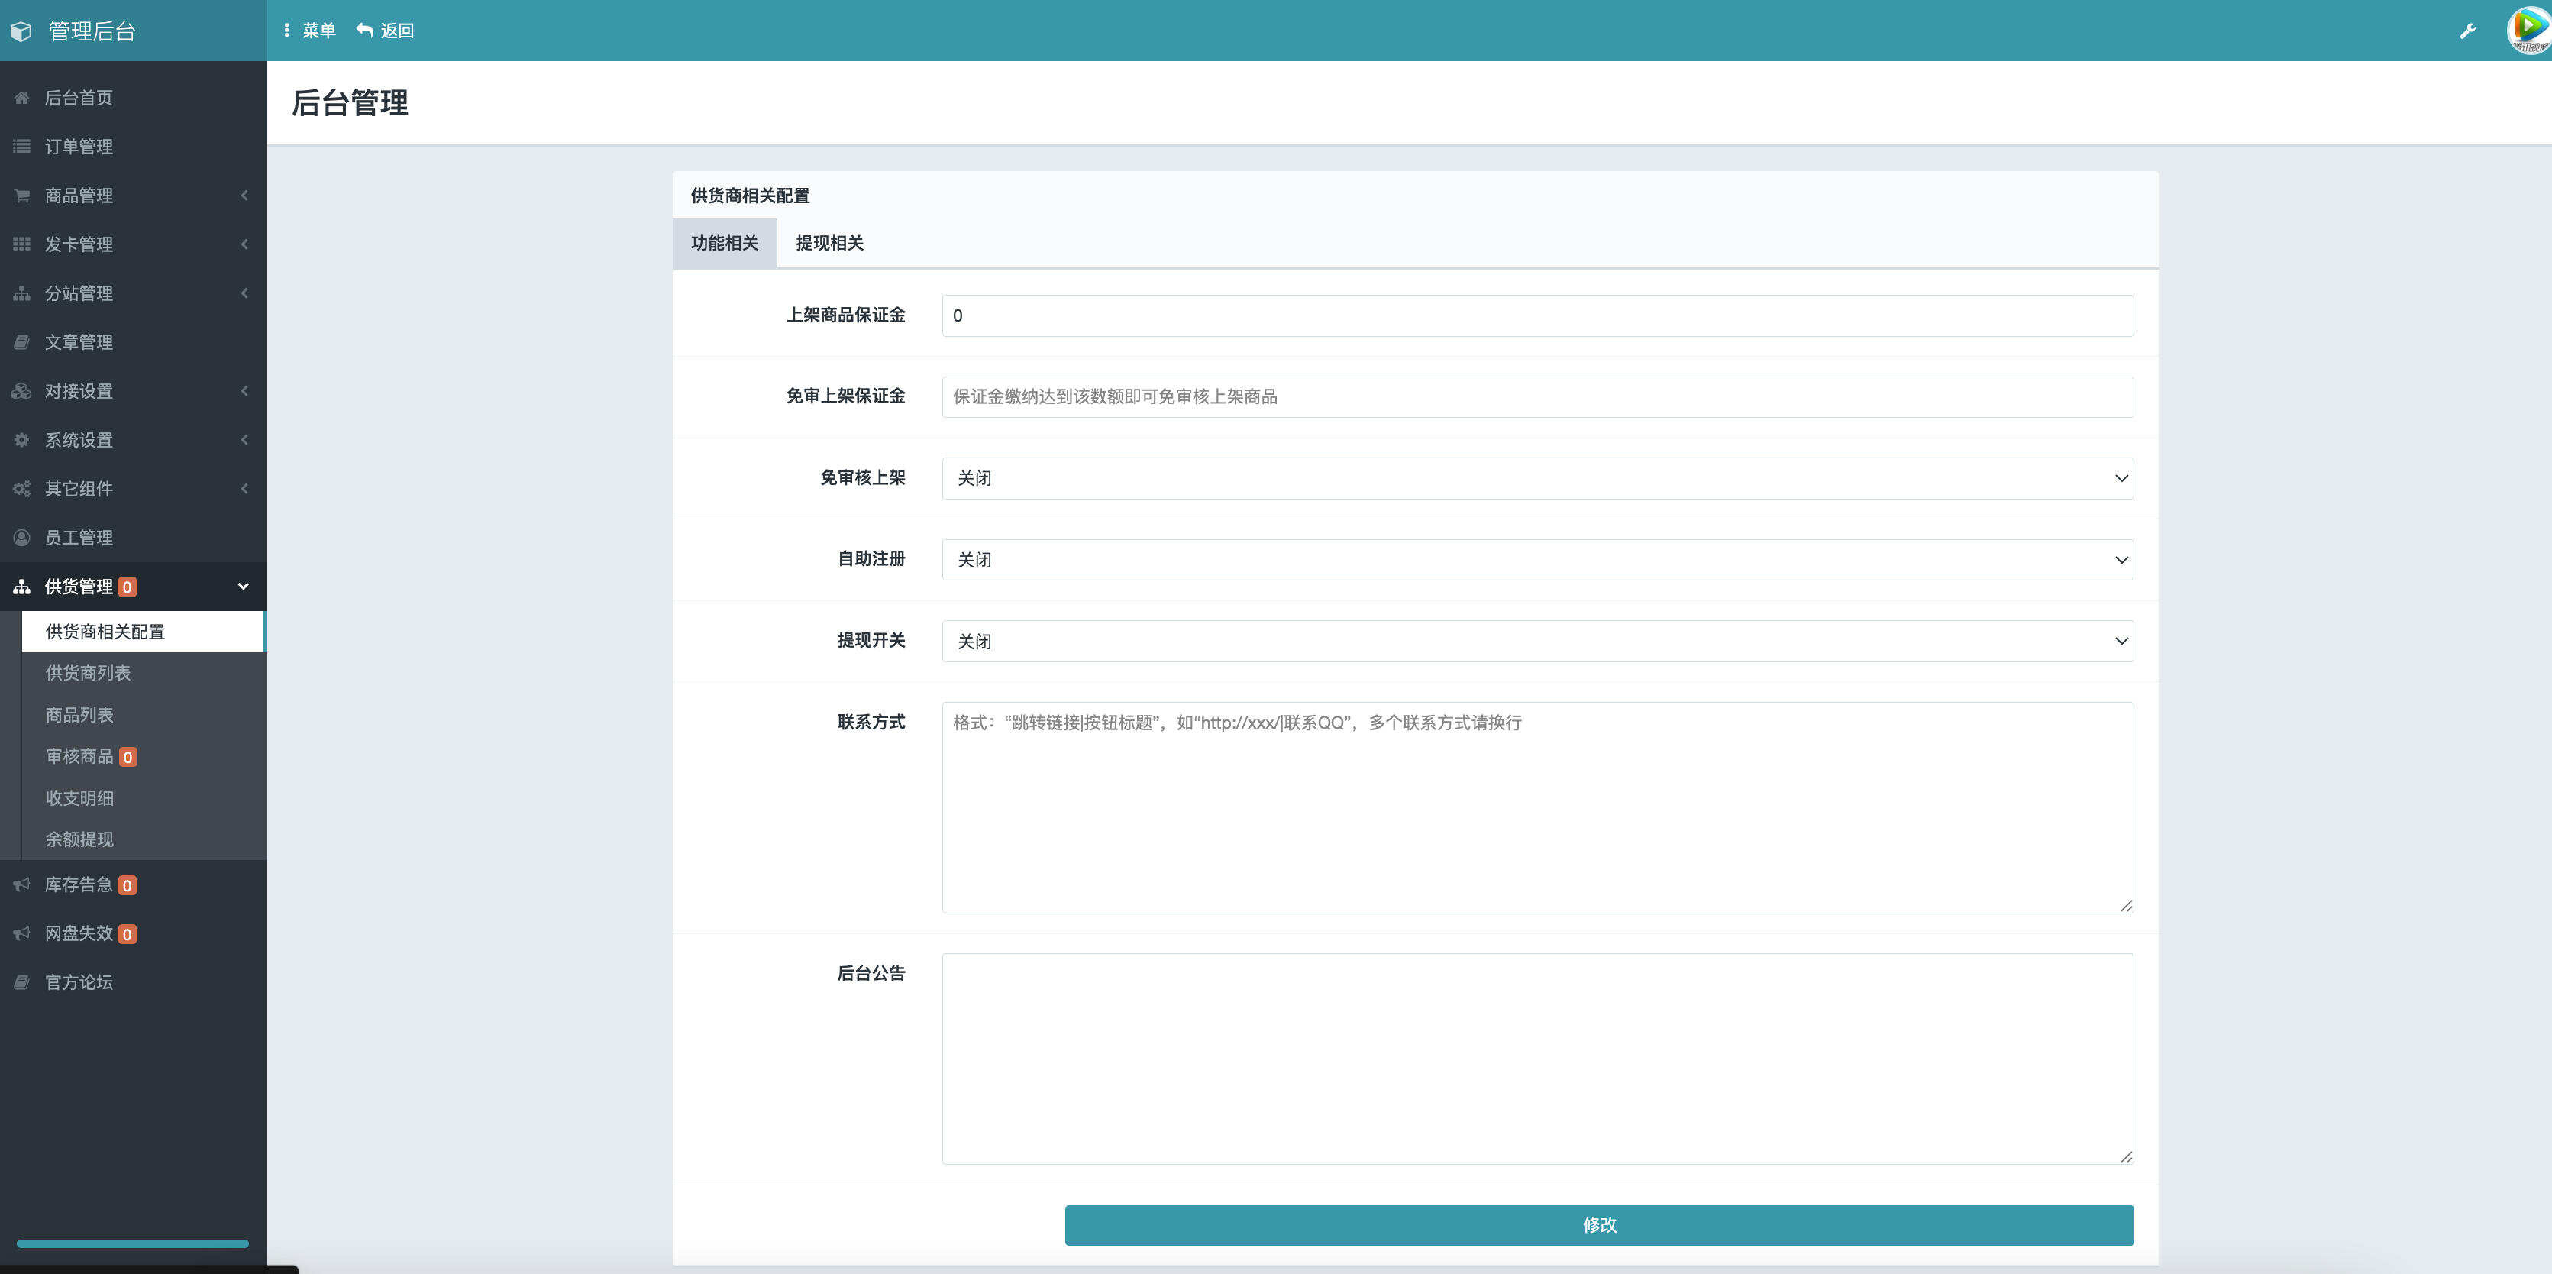This screenshot has height=1274, width=2552.
Task: Click the cart icon next to 商品管理
Action: click(21, 196)
